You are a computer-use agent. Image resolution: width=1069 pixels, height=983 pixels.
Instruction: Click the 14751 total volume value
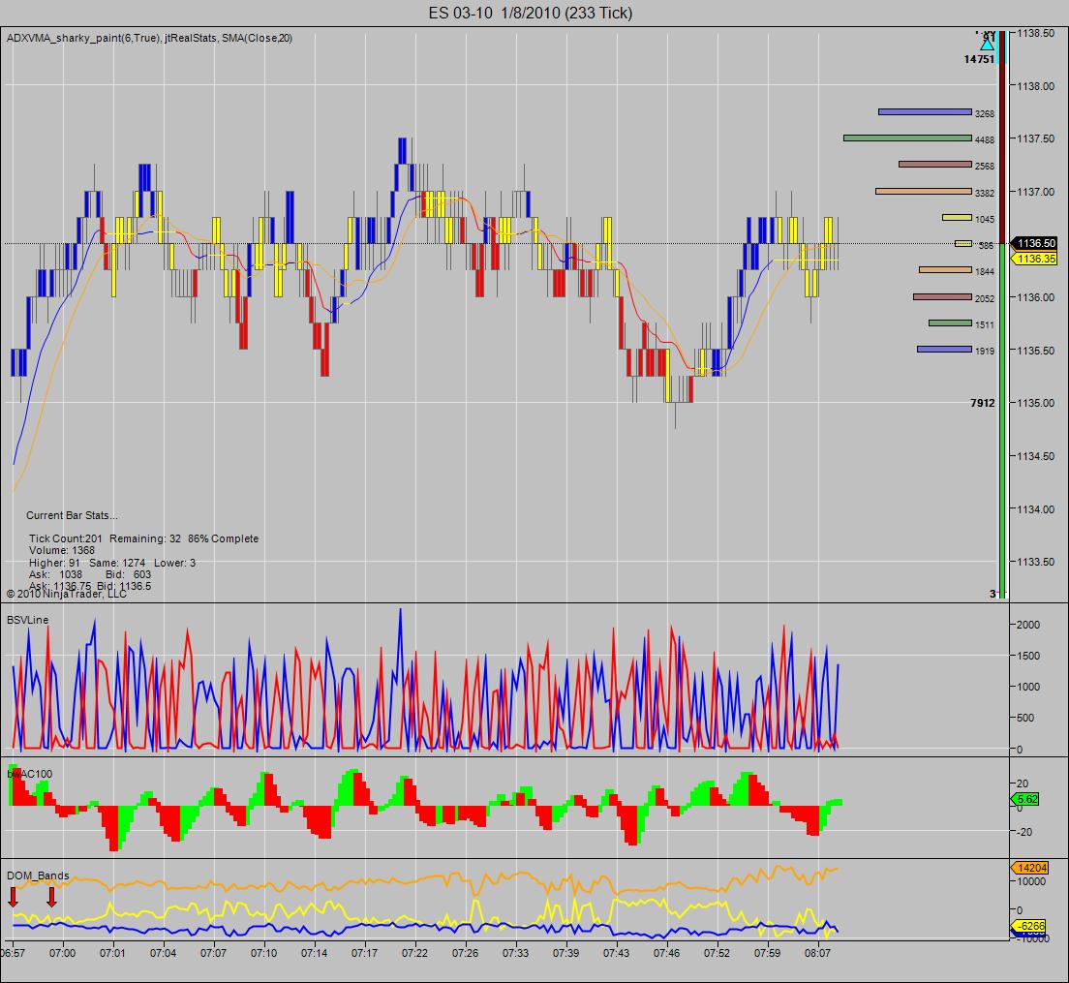tap(978, 59)
